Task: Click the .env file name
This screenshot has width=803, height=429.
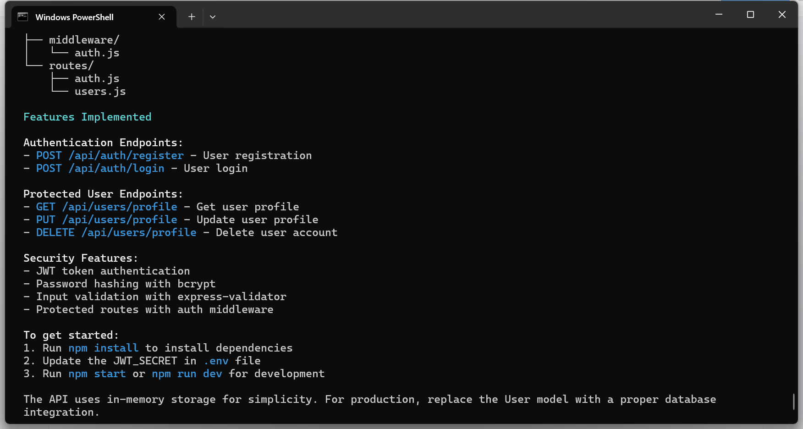Action: pyautogui.click(x=216, y=361)
